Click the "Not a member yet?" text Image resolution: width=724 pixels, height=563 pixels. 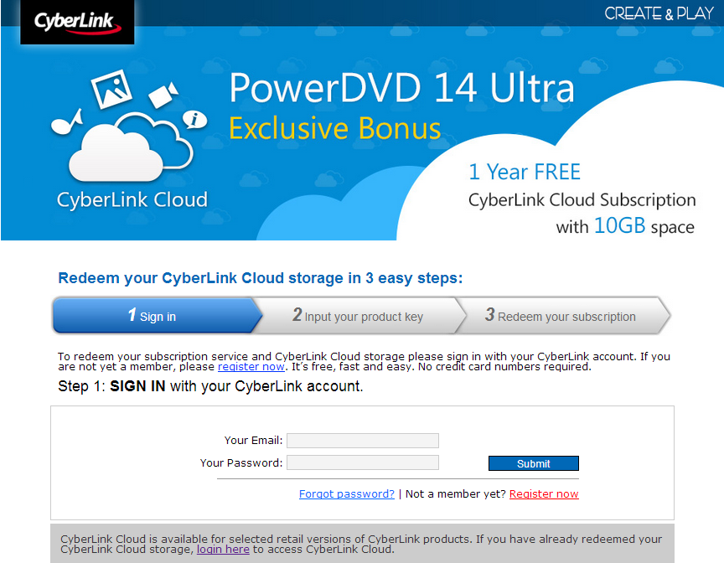tap(455, 493)
